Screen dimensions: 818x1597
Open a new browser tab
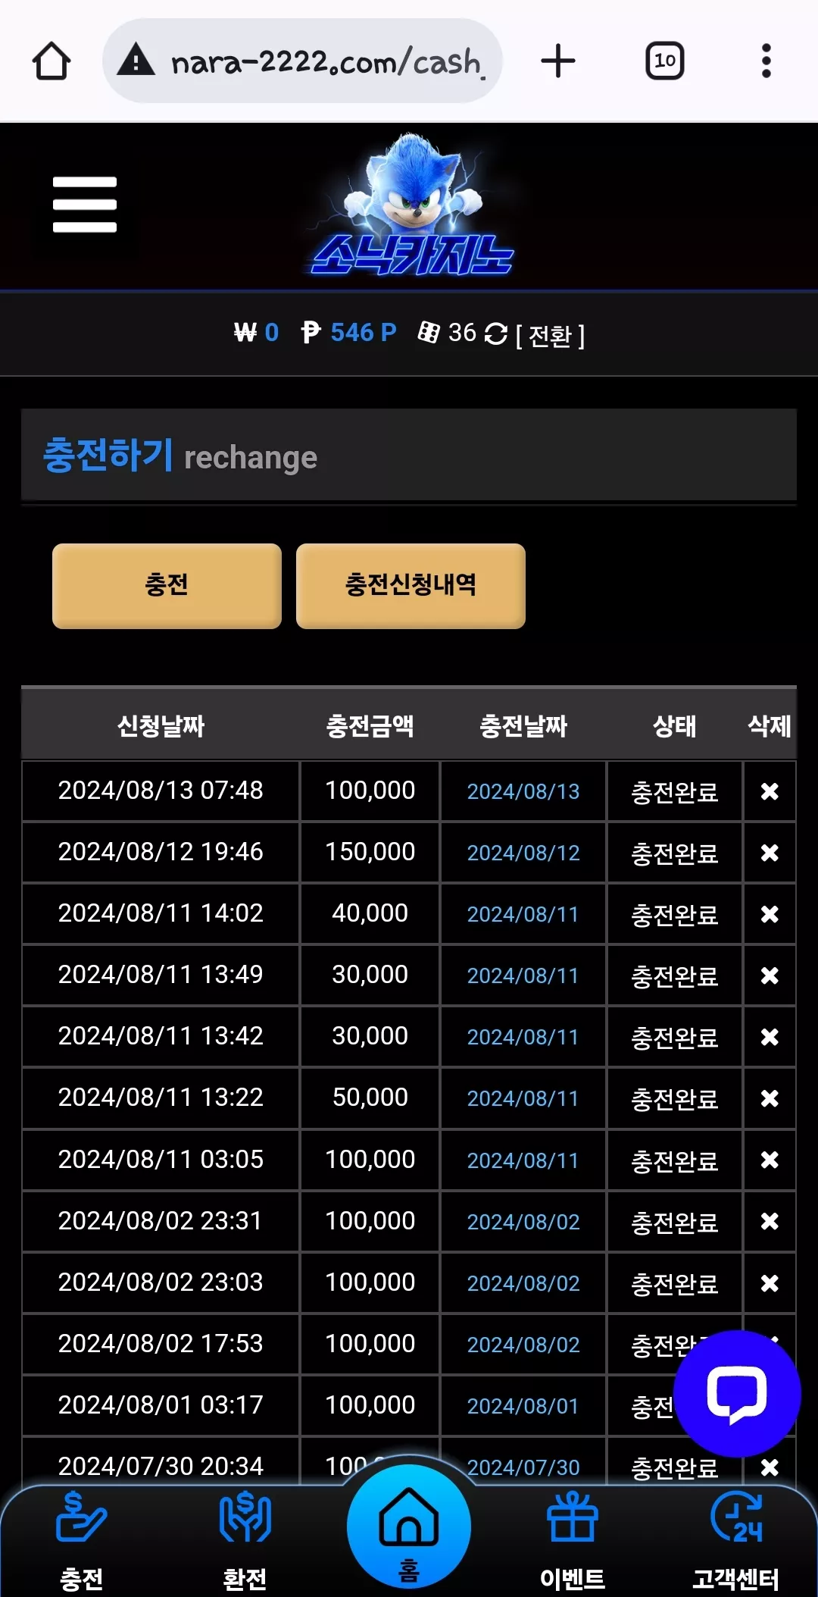point(558,61)
